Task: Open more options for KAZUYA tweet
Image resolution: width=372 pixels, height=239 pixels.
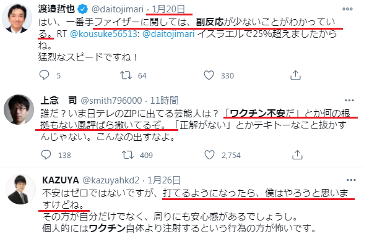Action: coord(351,180)
